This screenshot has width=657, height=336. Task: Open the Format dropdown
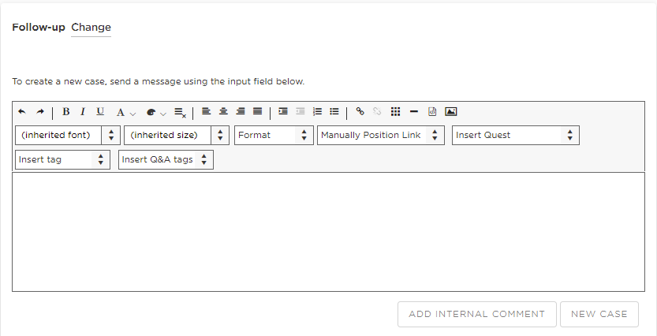point(274,136)
